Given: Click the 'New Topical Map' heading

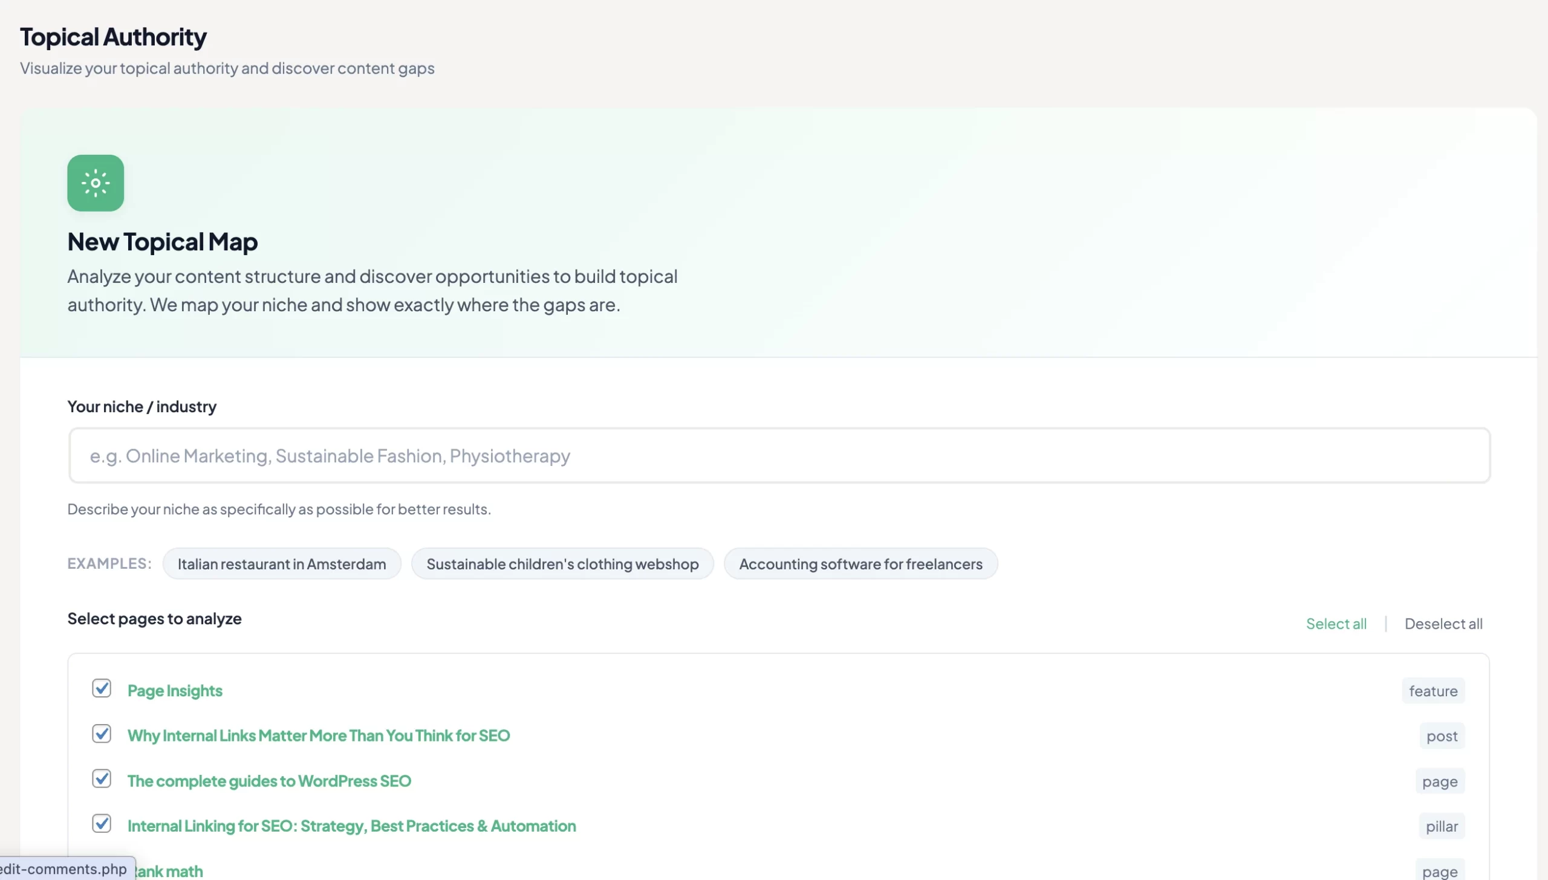Looking at the screenshot, I should pyautogui.click(x=162, y=242).
